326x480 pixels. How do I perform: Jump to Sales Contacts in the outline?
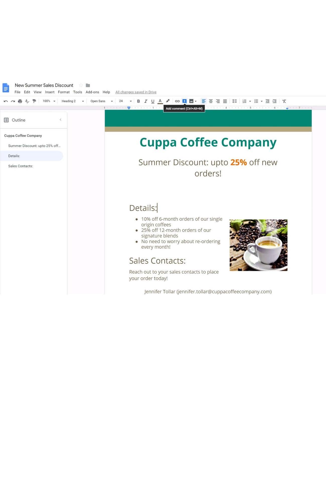[x=21, y=166]
